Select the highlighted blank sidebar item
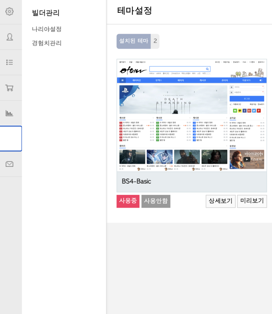This screenshot has width=272, height=314. tap(11, 139)
